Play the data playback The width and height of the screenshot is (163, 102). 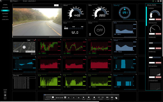click(x=84, y=98)
